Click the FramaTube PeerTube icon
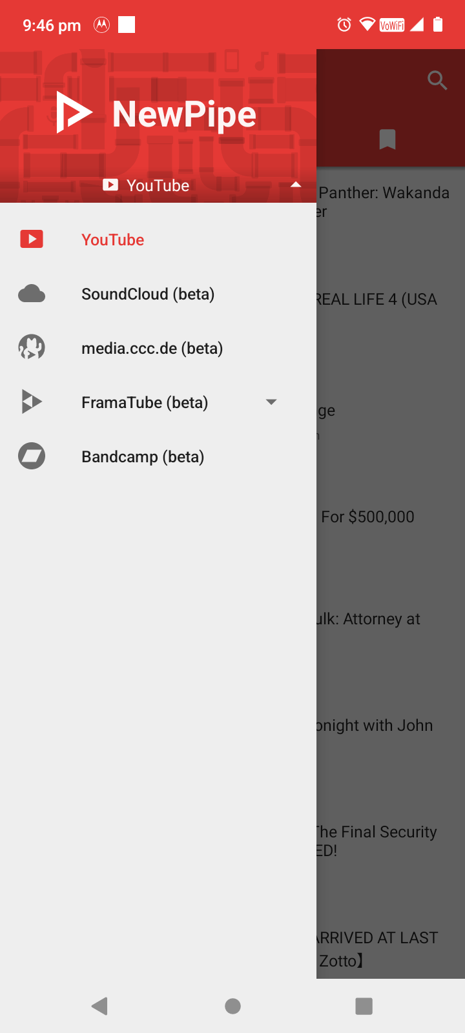Viewport: 465px width, 1033px height. coord(31,402)
